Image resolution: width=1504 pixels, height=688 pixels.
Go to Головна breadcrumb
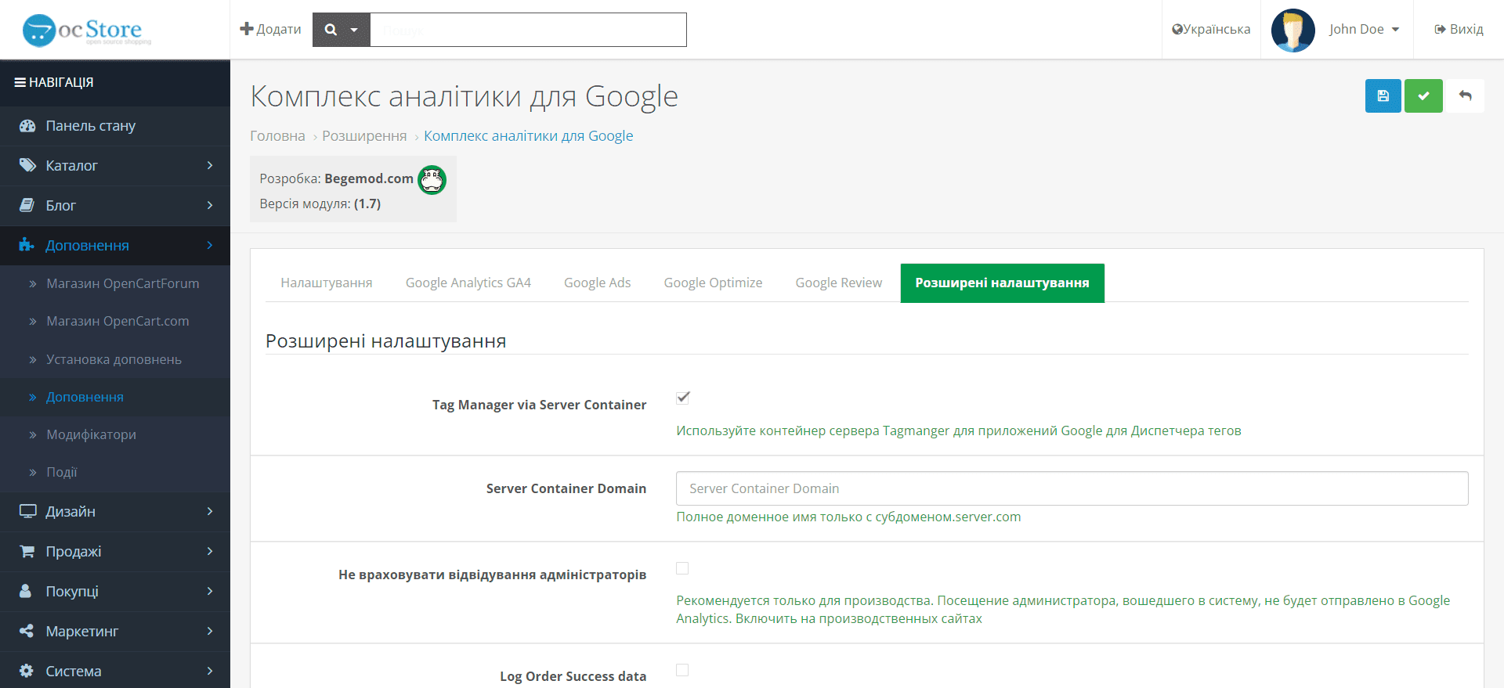(x=277, y=135)
